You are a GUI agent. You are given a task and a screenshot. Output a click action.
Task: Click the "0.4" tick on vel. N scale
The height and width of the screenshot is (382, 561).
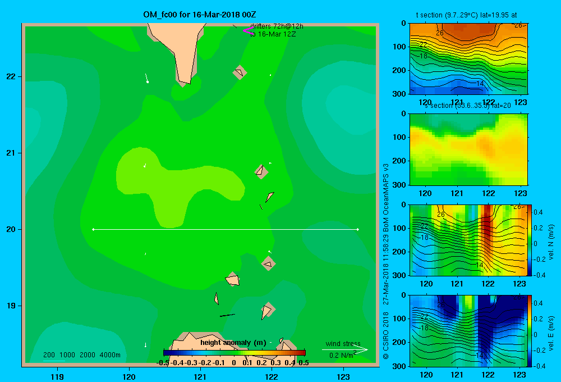pyautogui.click(x=538, y=212)
